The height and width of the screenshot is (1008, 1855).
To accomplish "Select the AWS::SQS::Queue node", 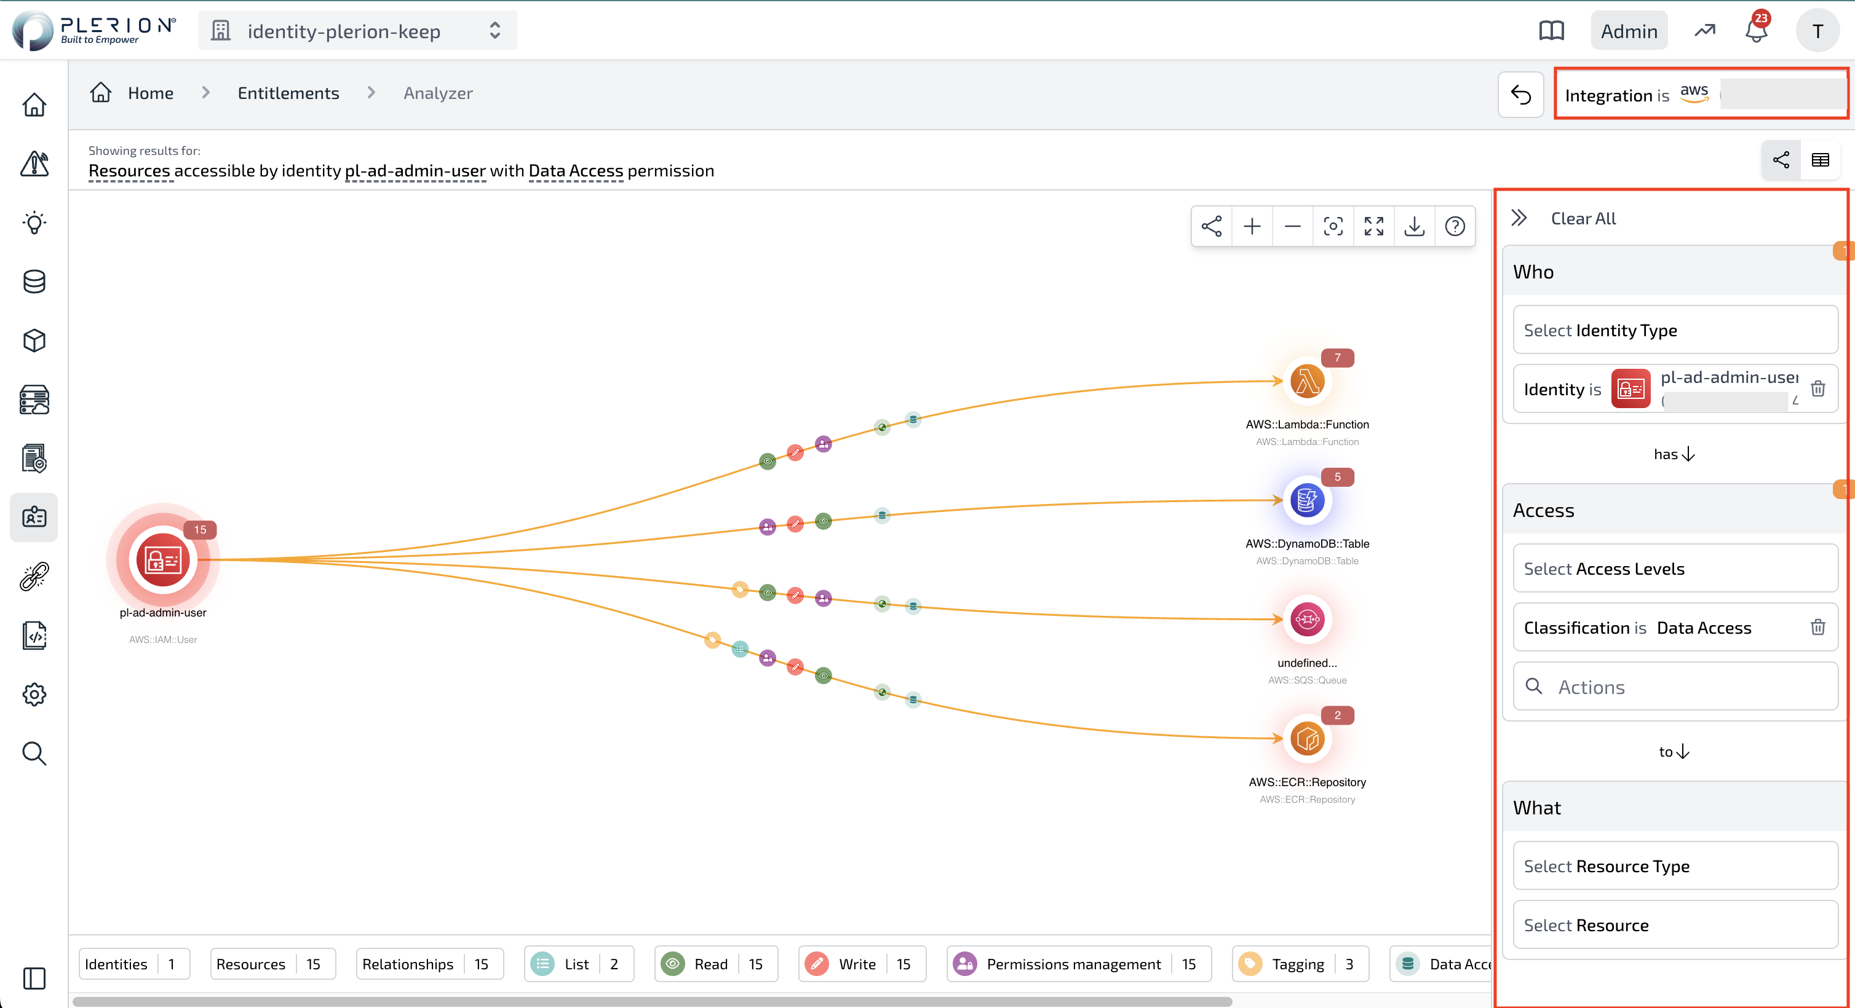I will pyautogui.click(x=1307, y=620).
